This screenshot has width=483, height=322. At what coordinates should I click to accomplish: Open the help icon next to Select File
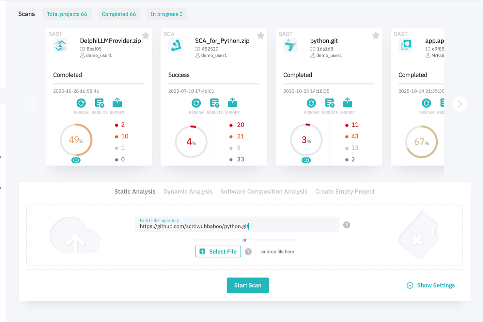(x=248, y=252)
